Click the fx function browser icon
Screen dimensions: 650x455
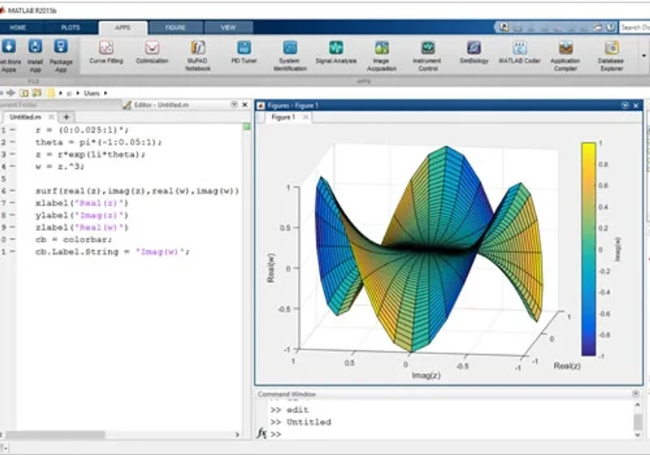(261, 433)
